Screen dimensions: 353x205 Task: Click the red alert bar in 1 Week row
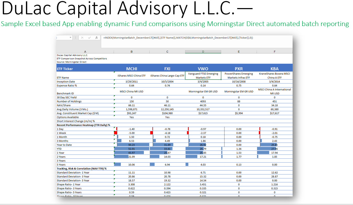pyautogui.click(x=115, y=133)
